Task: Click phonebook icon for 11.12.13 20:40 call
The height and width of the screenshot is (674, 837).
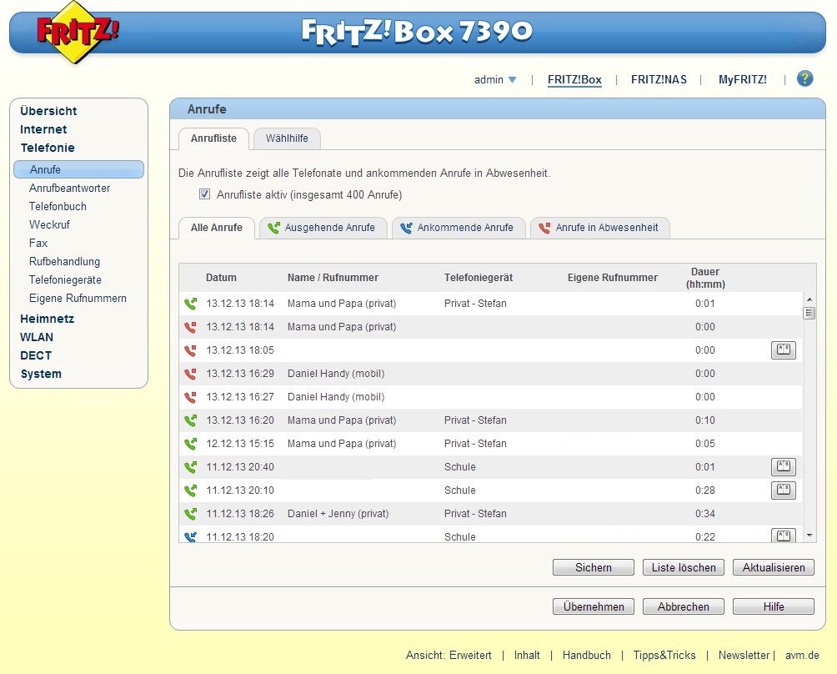Action: pyautogui.click(x=784, y=467)
